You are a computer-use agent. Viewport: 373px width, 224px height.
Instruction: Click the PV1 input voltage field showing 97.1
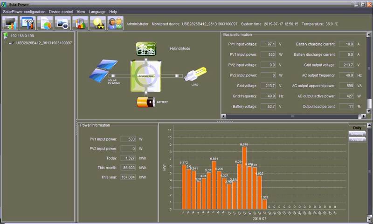268,44
